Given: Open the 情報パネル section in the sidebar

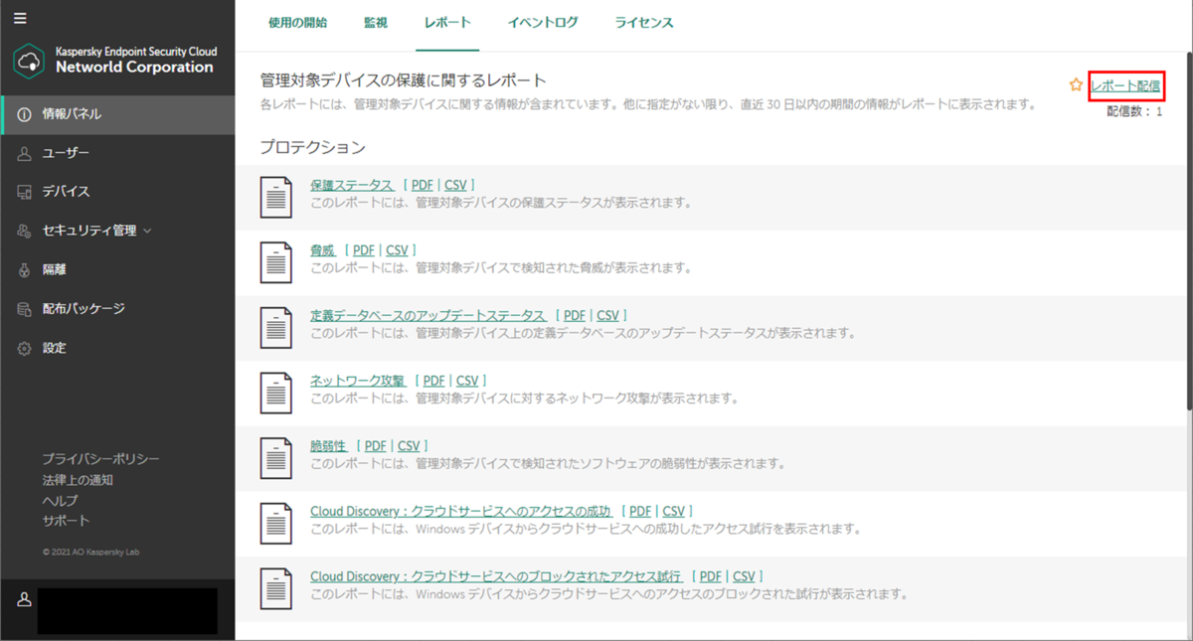Looking at the screenshot, I should 60,113.
